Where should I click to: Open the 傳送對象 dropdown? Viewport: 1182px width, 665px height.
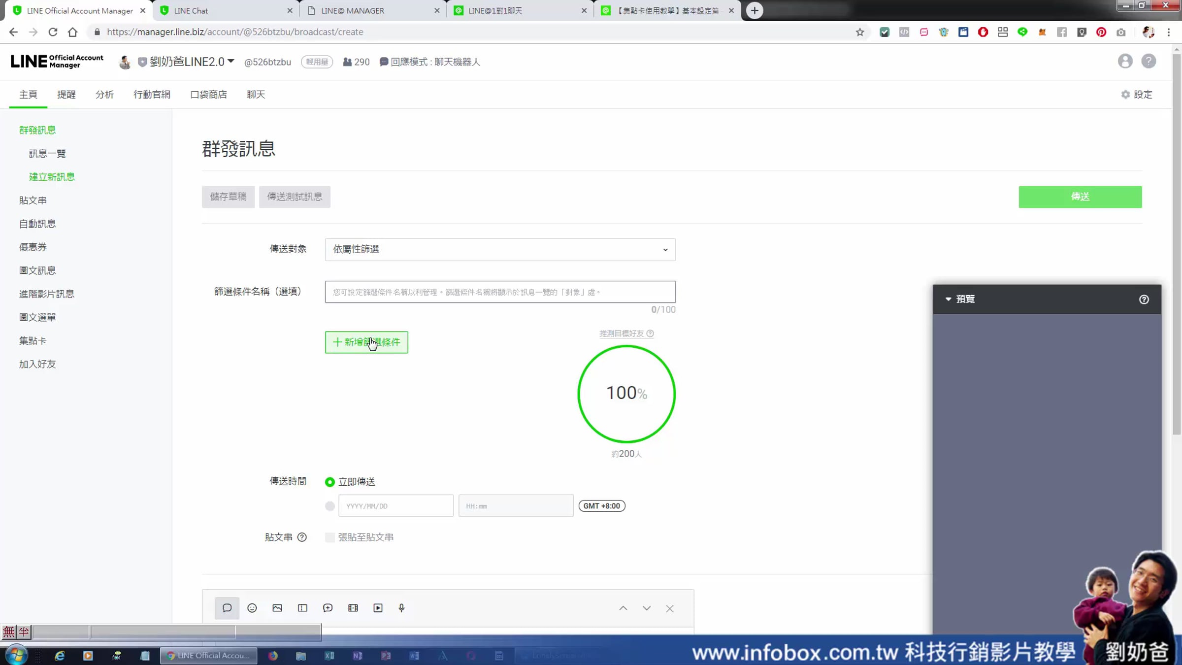click(x=500, y=249)
